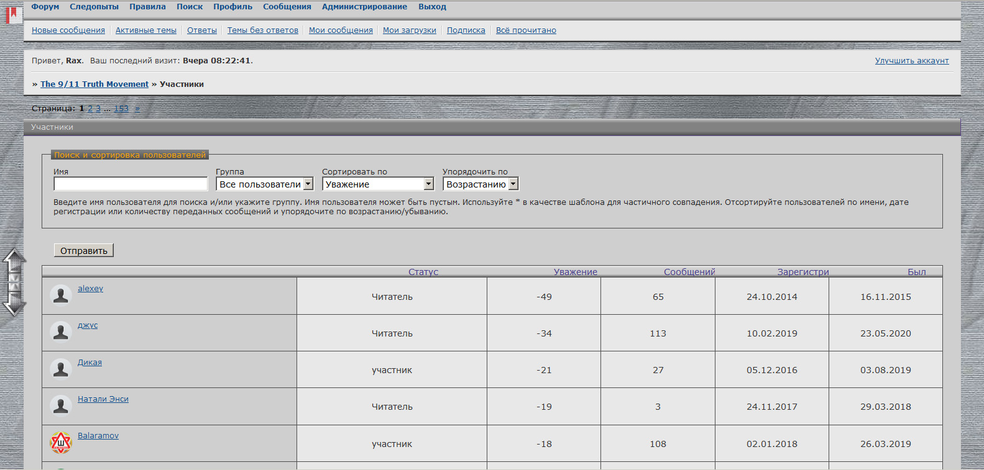The image size is (984, 470).
Task: Open the Правила menu item
Action: click(x=147, y=7)
